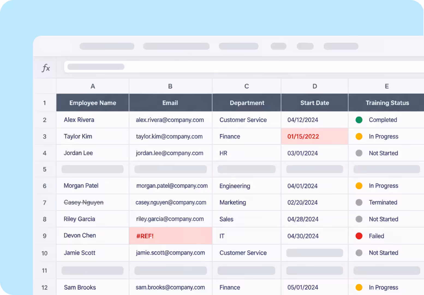Select column D header
Screen dimensions: 424x295
click(315, 86)
